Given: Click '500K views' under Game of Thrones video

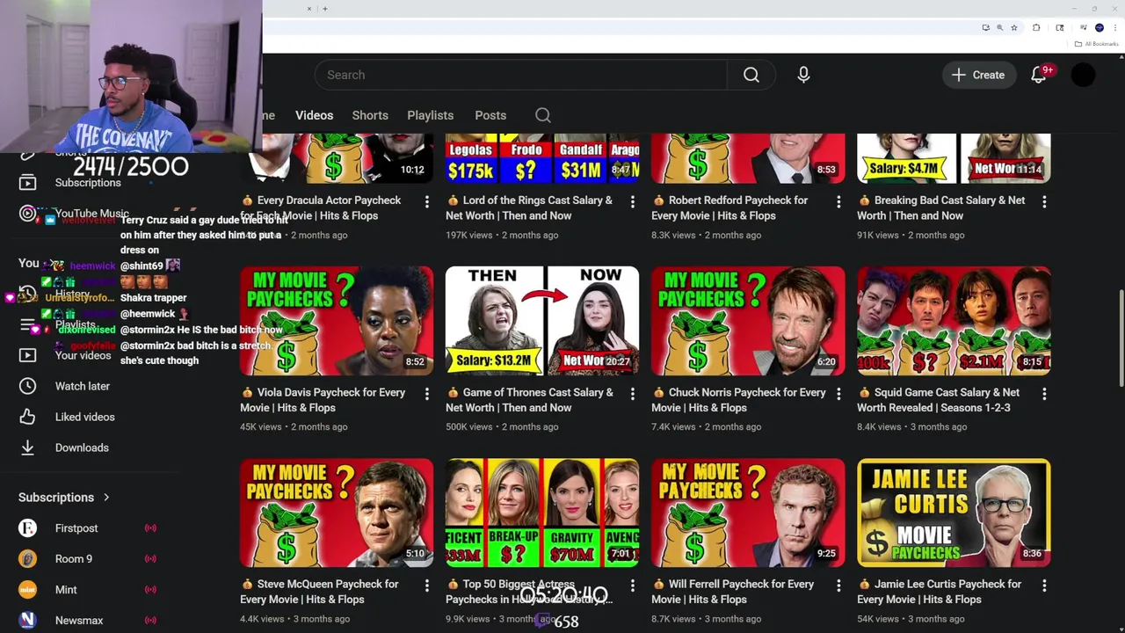Looking at the screenshot, I should pyautogui.click(x=468, y=427).
